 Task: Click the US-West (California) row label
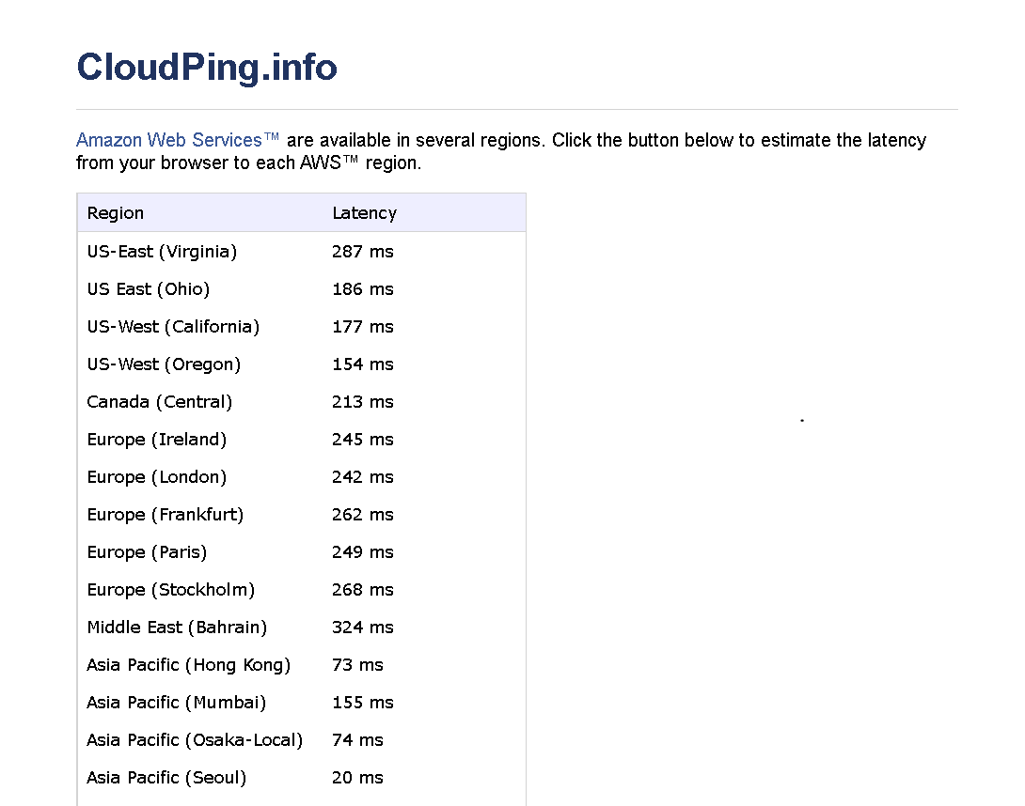click(173, 327)
